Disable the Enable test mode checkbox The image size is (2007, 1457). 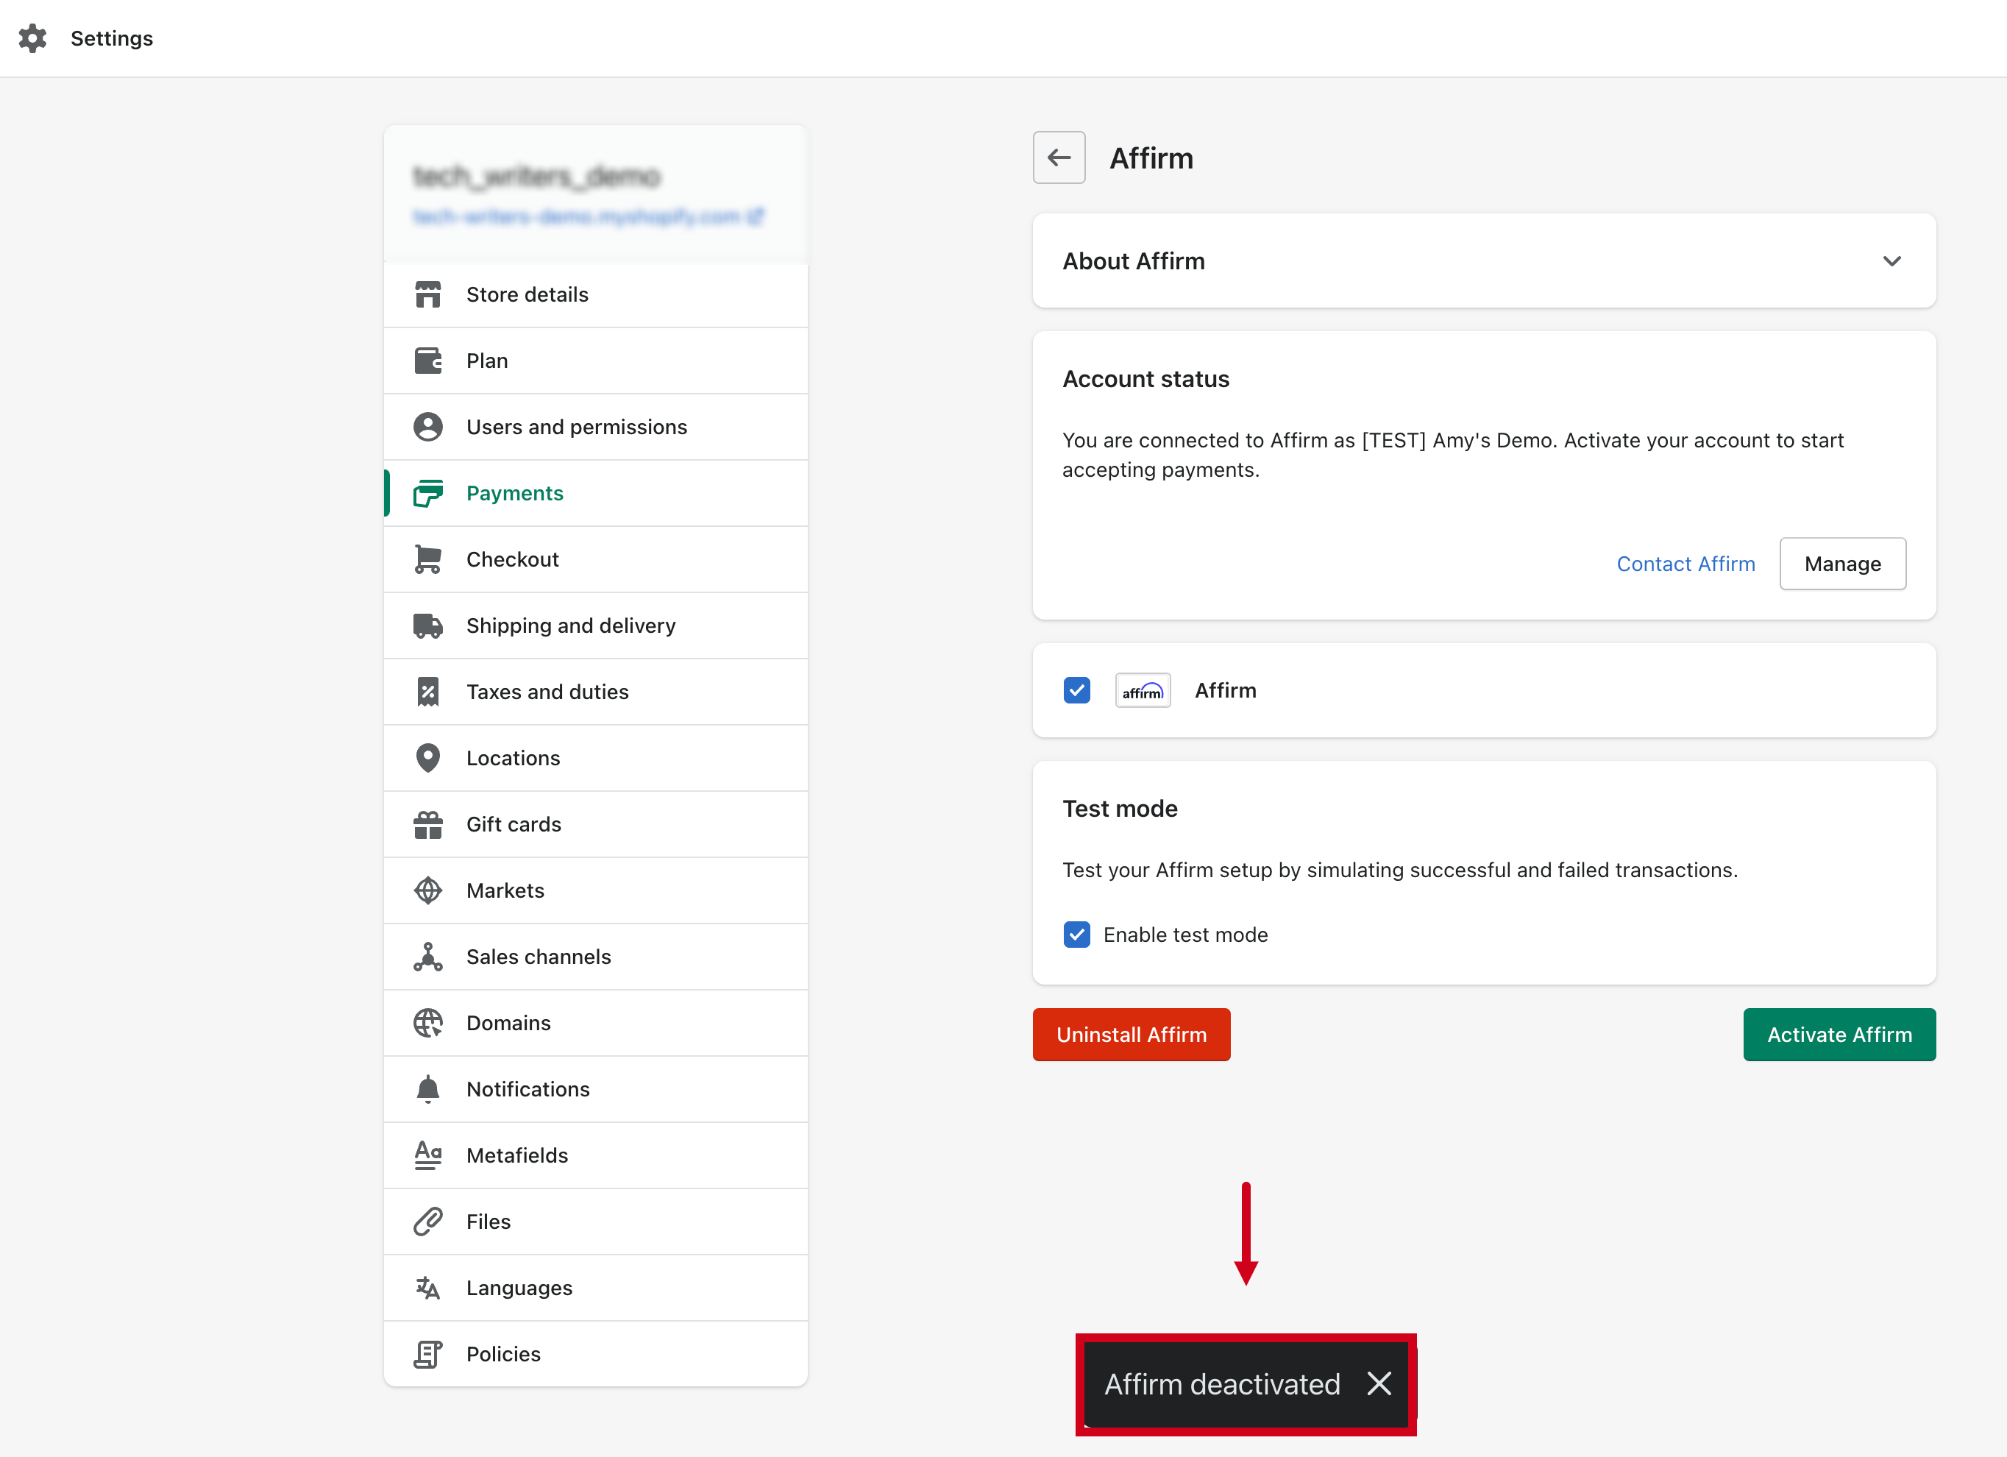pos(1077,935)
